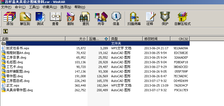Select file name 工艺卡.dwg

point(14,67)
